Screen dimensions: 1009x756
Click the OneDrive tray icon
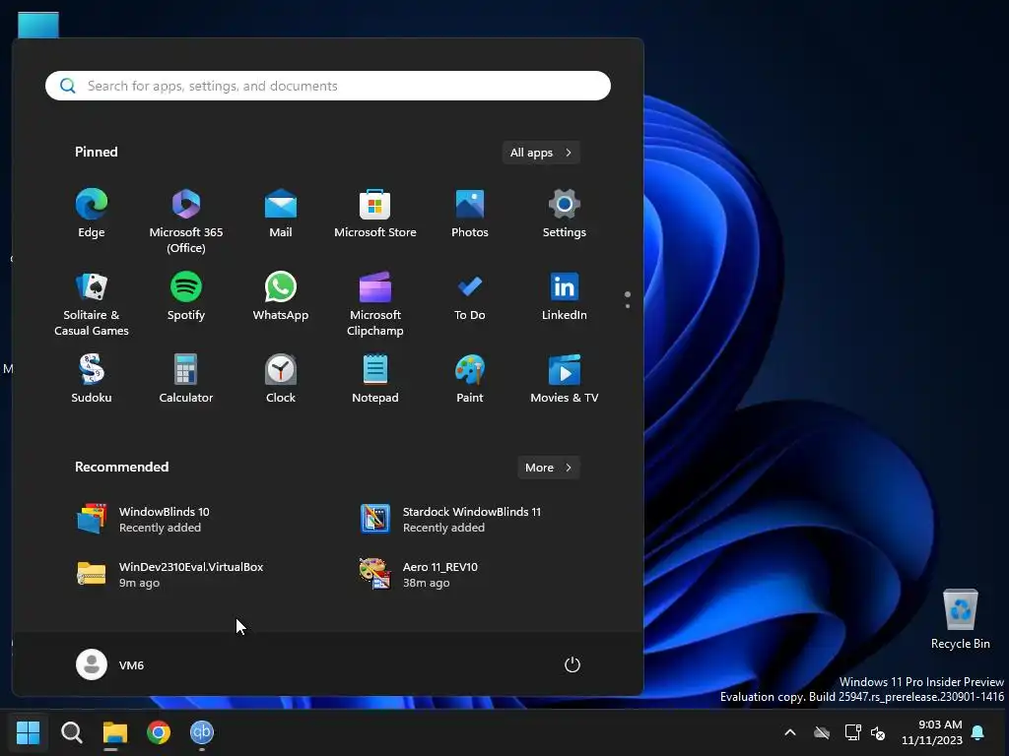822,732
